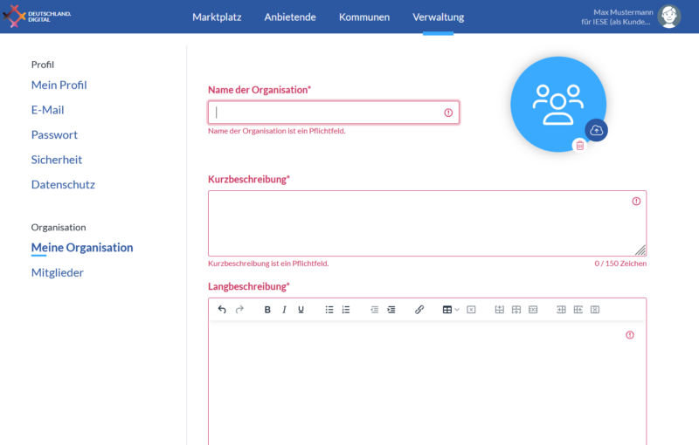Image resolution: width=699 pixels, height=445 pixels.
Task: Toggle bold formatting
Action: 267,310
